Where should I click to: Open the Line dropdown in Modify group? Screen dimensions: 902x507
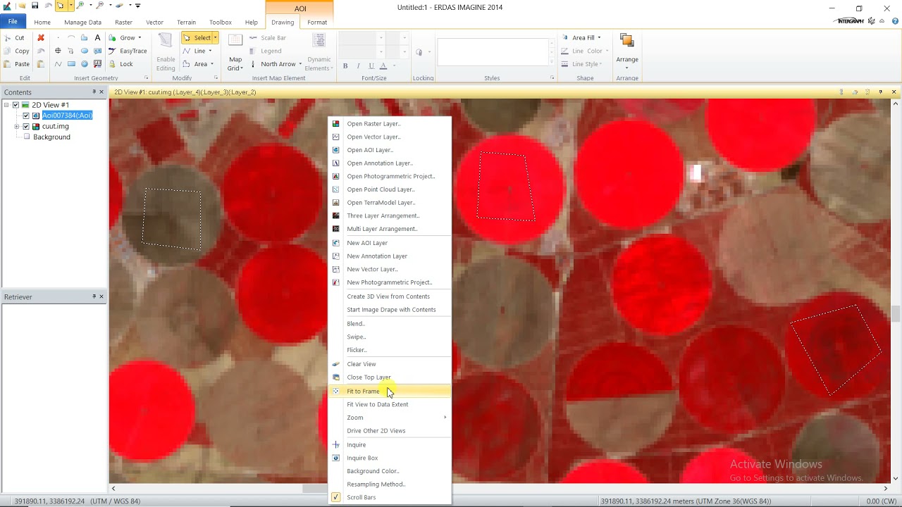tap(210, 51)
